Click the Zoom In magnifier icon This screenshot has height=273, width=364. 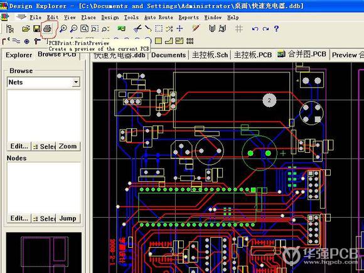coord(63,29)
